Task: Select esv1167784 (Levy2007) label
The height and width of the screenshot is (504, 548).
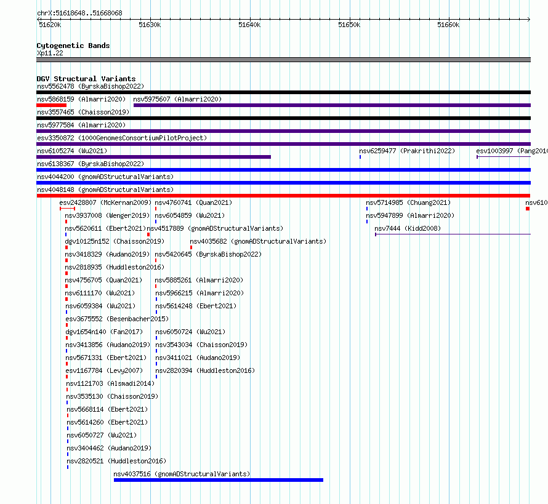Action: pyautogui.click(x=104, y=370)
